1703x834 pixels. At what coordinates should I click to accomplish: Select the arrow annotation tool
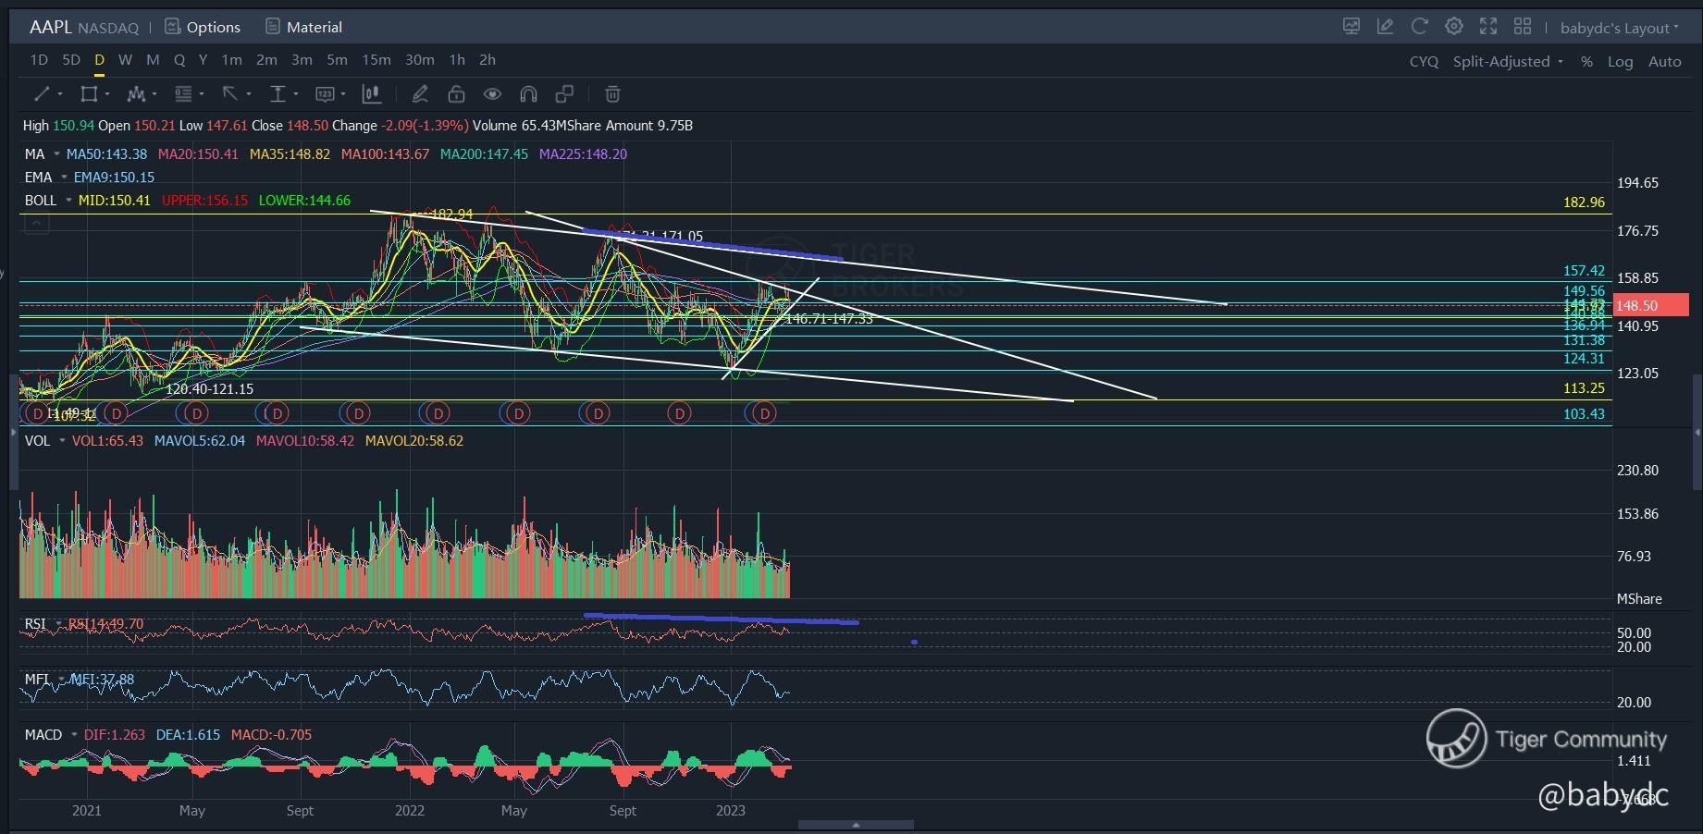click(x=230, y=93)
